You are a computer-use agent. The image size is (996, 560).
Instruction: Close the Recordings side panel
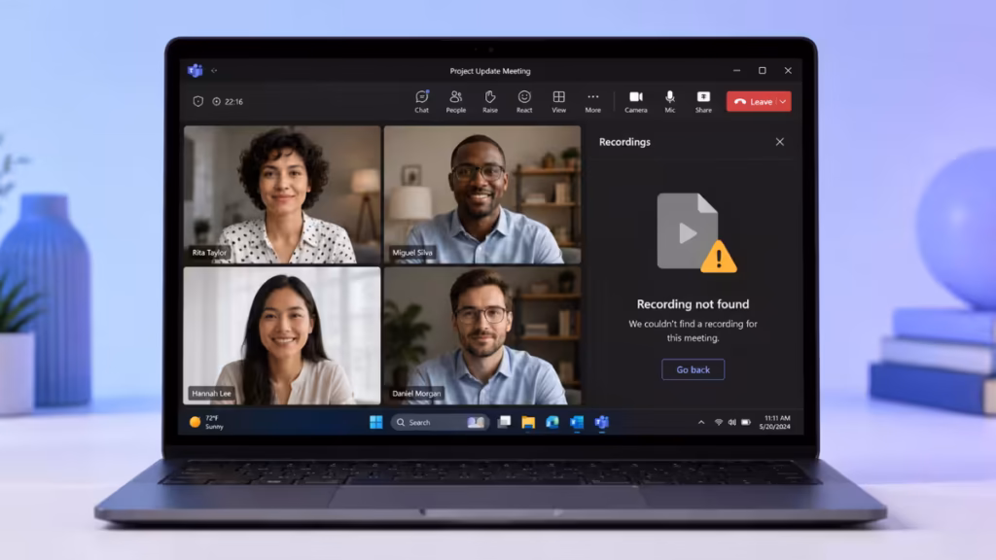coord(779,142)
